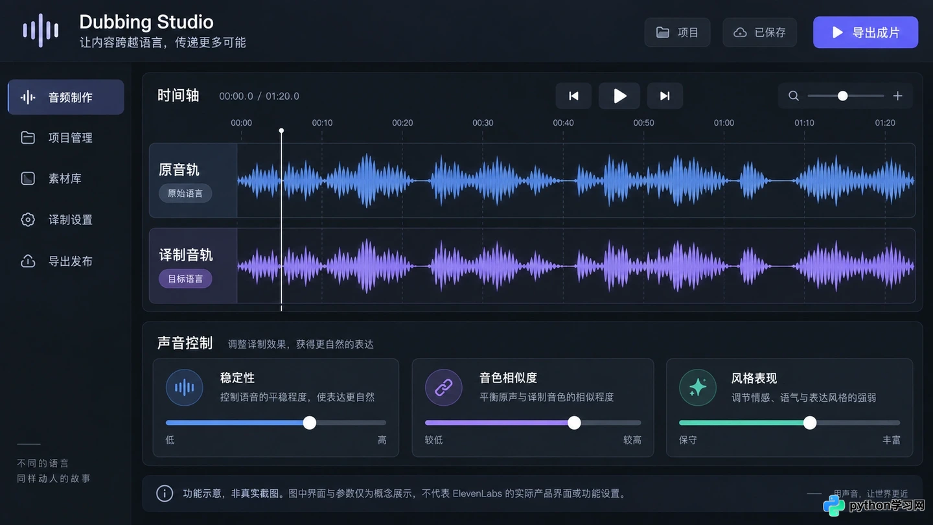Viewport: 933px width, 525px height.
Task: Click the 风格表现 slider handle
Action: 810,423
